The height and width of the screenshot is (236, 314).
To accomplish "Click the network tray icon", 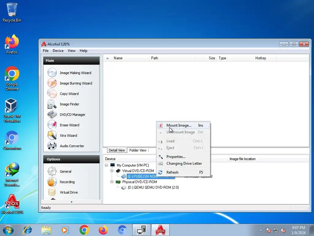I will (276, 230).
